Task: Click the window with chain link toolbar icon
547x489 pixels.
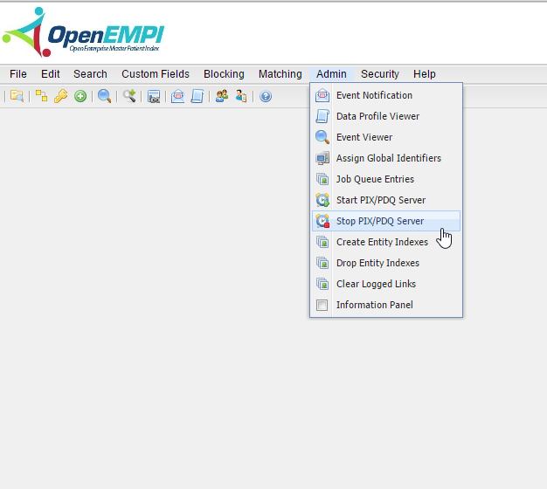Action: click(x=154, y=96)
